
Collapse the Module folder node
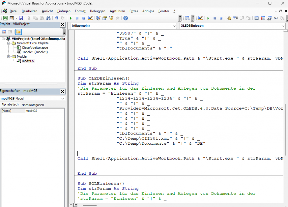[x=8, y=57]
